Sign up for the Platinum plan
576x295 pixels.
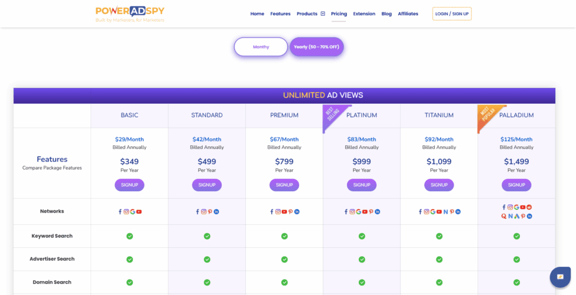[x=362, y=185]
